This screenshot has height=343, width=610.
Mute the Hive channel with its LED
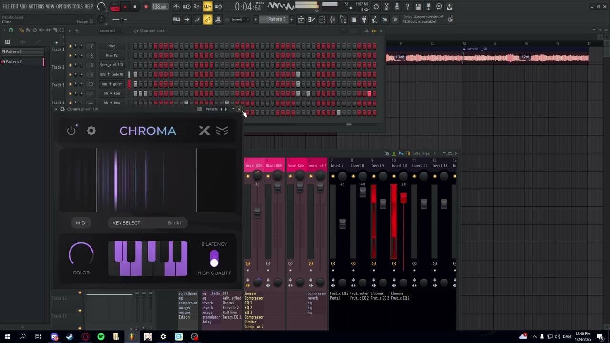70,46
